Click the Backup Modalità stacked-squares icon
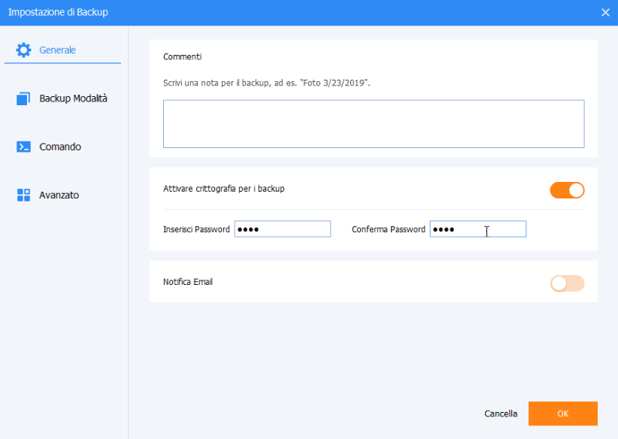Viewport: 618px width, 439px height. click(x=23, y=98)
